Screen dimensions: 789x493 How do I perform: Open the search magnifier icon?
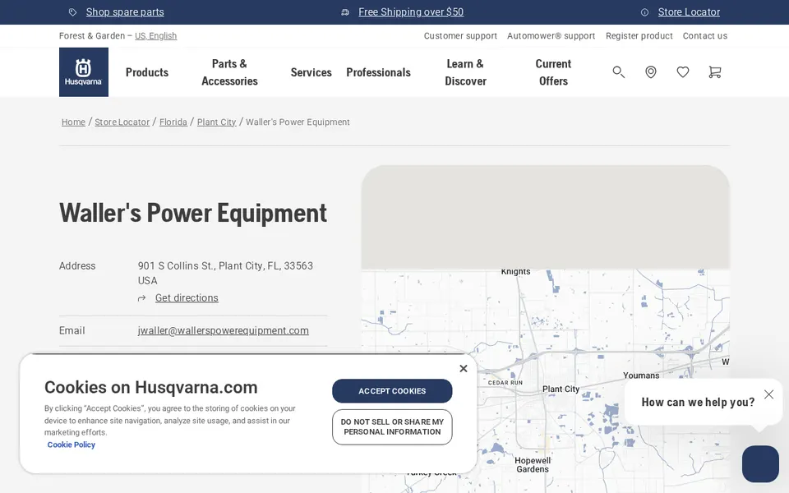(x=618, y=72)
